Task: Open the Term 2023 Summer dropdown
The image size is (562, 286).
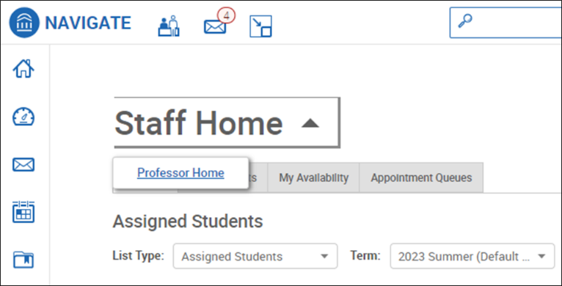Action: click(x=472, y=256)
